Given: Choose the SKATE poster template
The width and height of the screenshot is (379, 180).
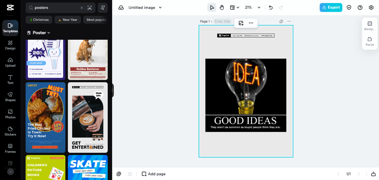Looking at the screenshot, I should (x=88, y=167).
